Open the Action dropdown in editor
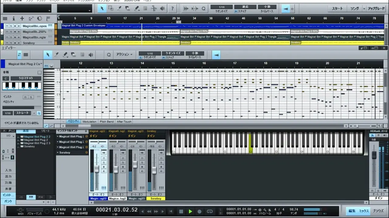 [x=124, y=54]
